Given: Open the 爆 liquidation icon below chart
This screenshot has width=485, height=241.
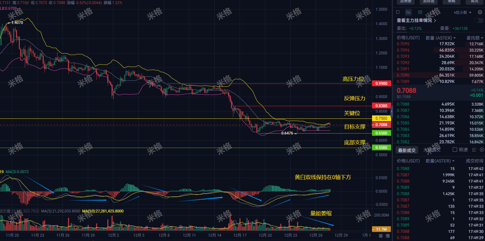Looking at the screenshot, I should point(388,236).
